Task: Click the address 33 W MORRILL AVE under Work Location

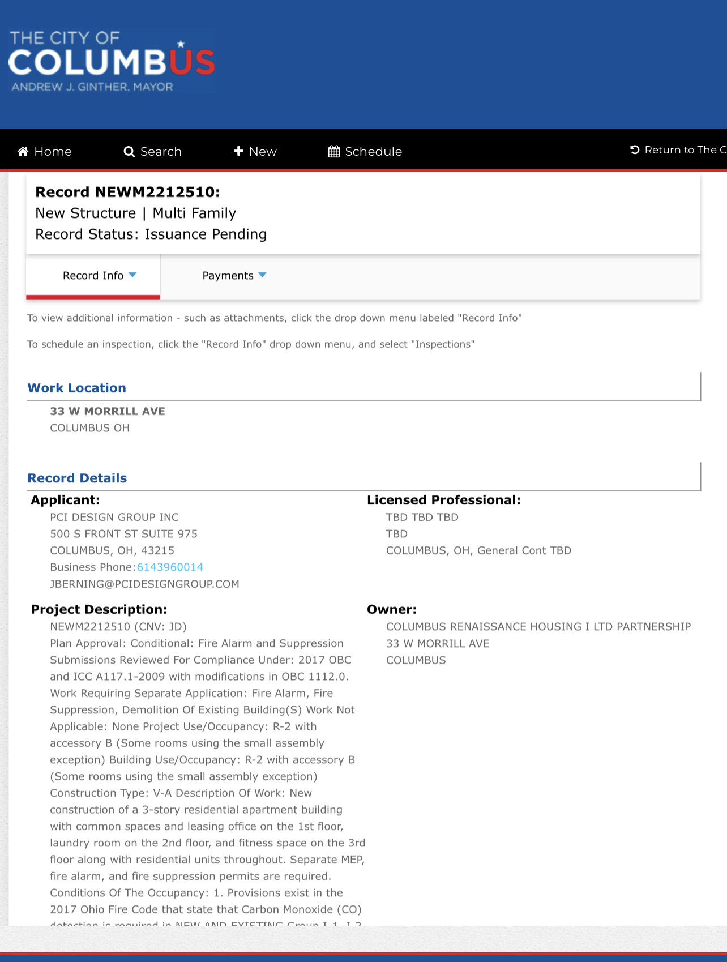Action: click(108, 411)
